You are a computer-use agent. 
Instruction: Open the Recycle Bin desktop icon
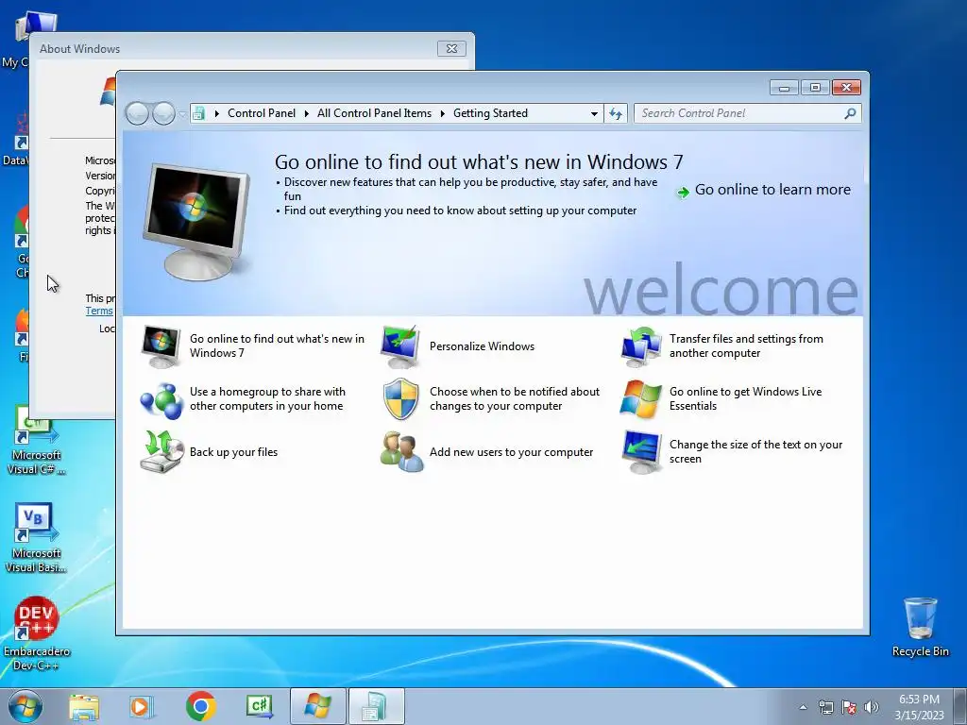pyautogui.click(x=920, y=627)
